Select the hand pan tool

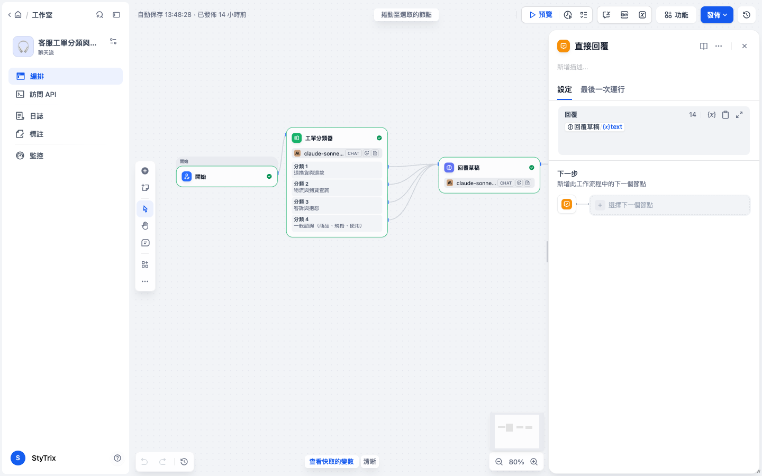145,226
